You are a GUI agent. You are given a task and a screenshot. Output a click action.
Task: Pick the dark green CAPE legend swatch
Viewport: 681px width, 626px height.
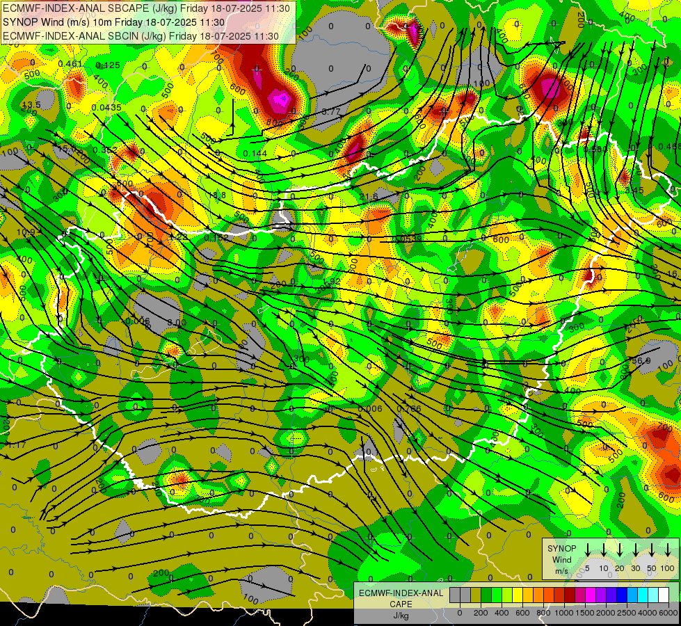click(x=486, y=595)
